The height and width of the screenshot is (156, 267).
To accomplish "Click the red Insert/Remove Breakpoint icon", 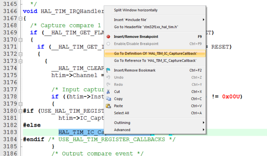I will [x=108, y=36].
